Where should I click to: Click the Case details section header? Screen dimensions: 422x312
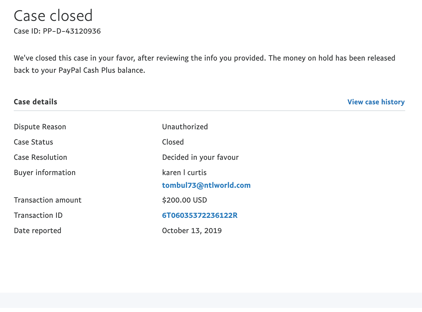click(35, 102)
